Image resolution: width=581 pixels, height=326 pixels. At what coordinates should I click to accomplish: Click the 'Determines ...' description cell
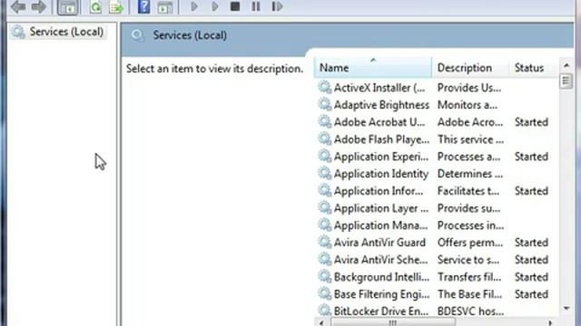pos(470,174)
